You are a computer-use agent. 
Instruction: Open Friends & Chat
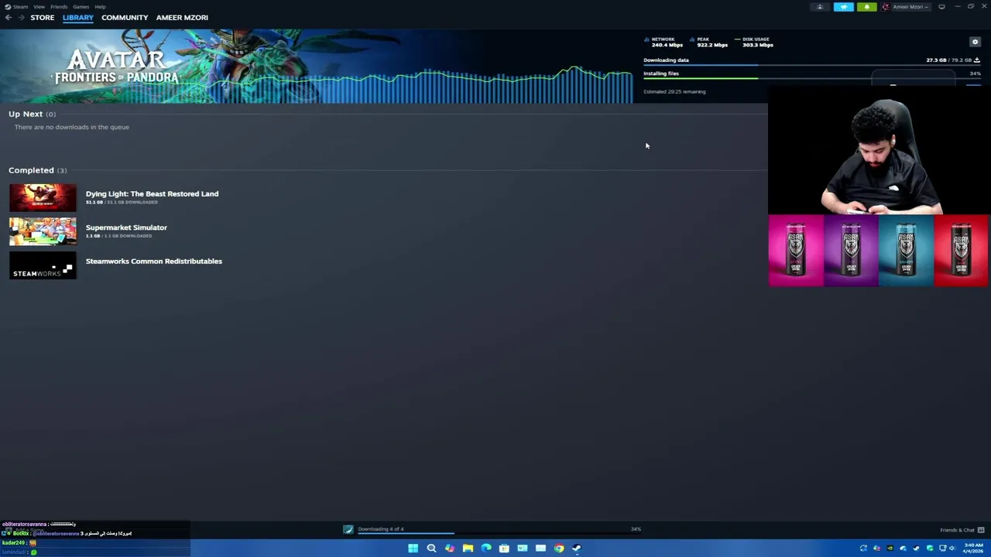962,530
